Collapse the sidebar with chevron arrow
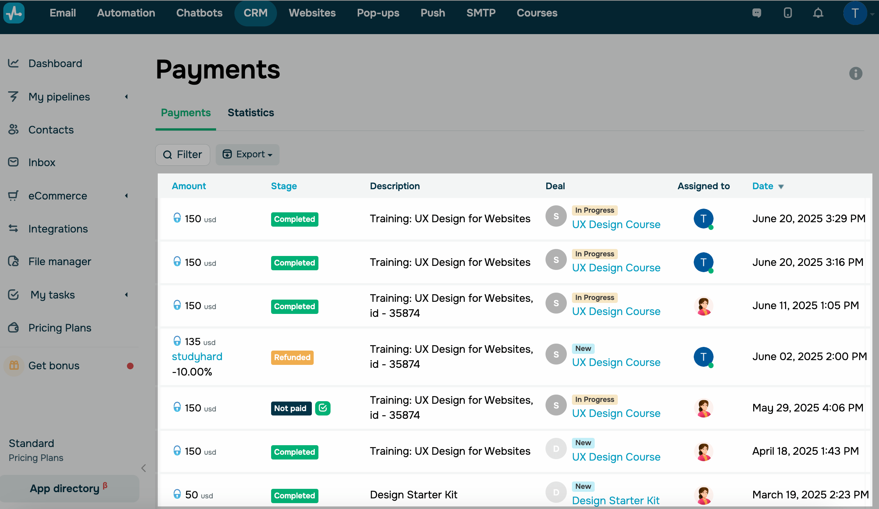The height and width of the screenshot is (509, 879). pyautogui.click(x=143, y=468)
